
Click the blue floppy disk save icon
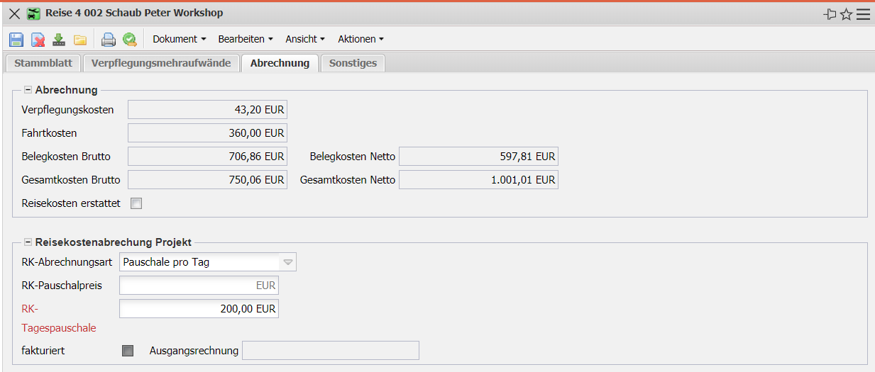point(16,40)
